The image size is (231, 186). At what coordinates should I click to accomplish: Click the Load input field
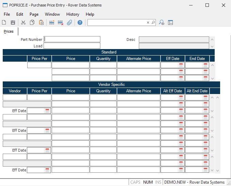72,46
